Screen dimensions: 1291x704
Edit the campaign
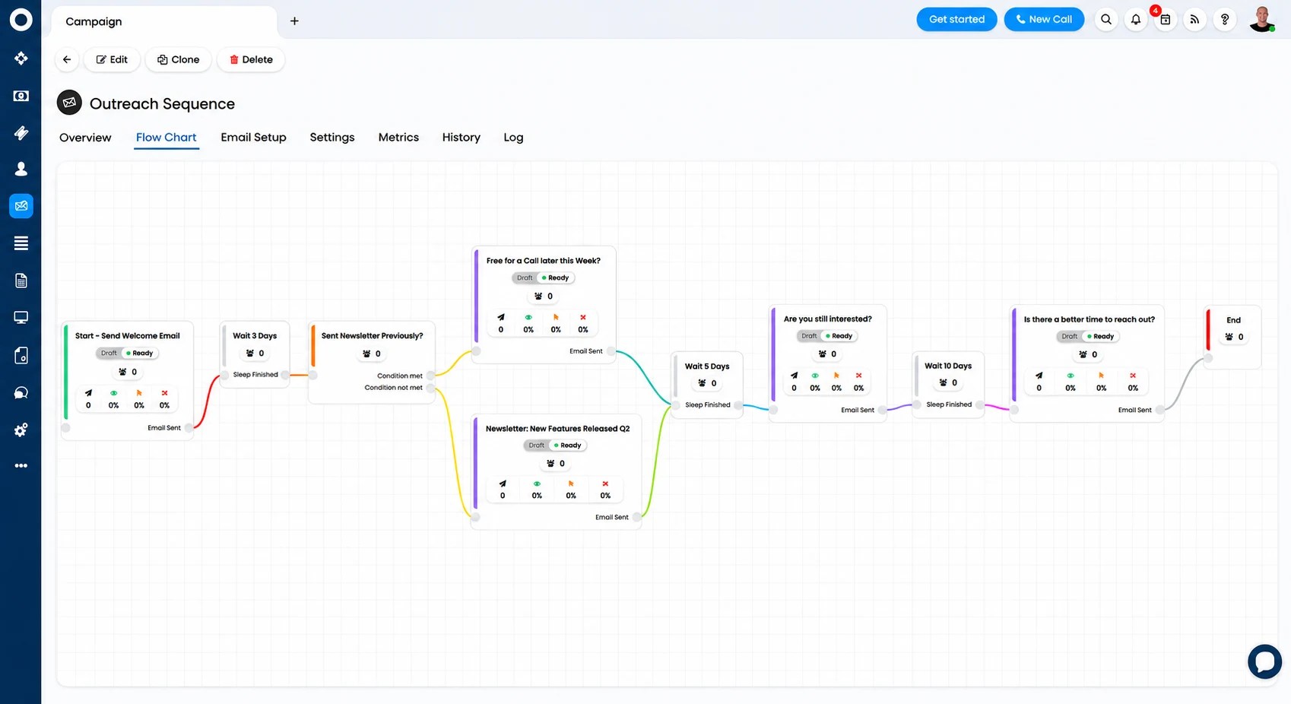click(112, 59)
